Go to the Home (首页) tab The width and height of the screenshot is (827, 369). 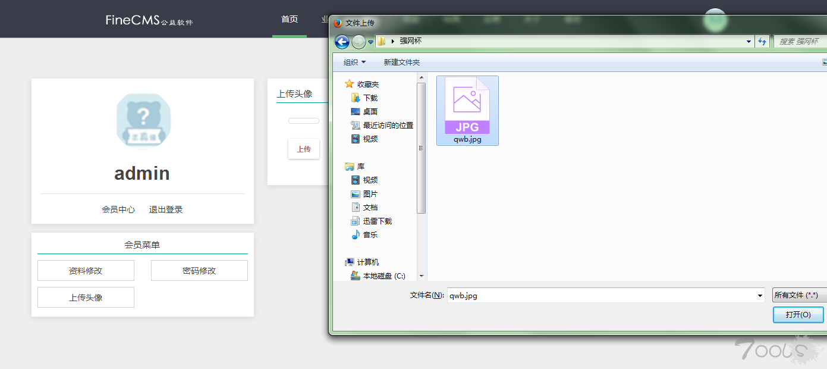point(290,19)
